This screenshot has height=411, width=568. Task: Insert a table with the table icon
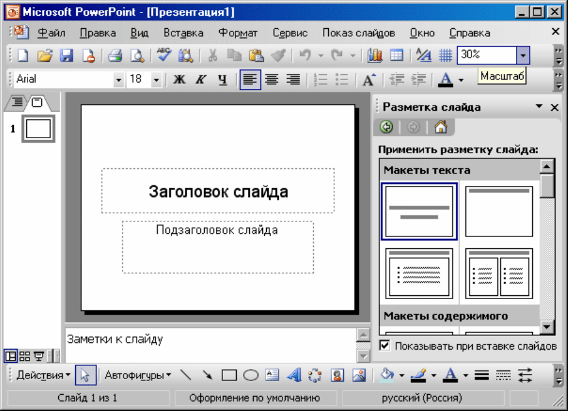click(396, 56)
